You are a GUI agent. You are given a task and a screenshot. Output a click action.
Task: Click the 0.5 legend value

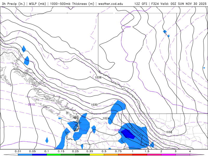104,151
